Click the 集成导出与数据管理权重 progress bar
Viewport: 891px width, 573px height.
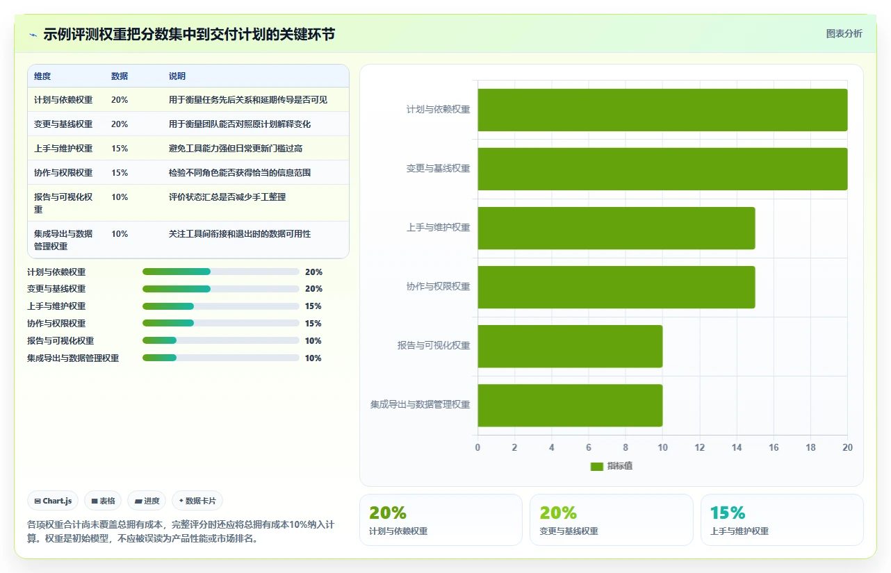(220, 358)
